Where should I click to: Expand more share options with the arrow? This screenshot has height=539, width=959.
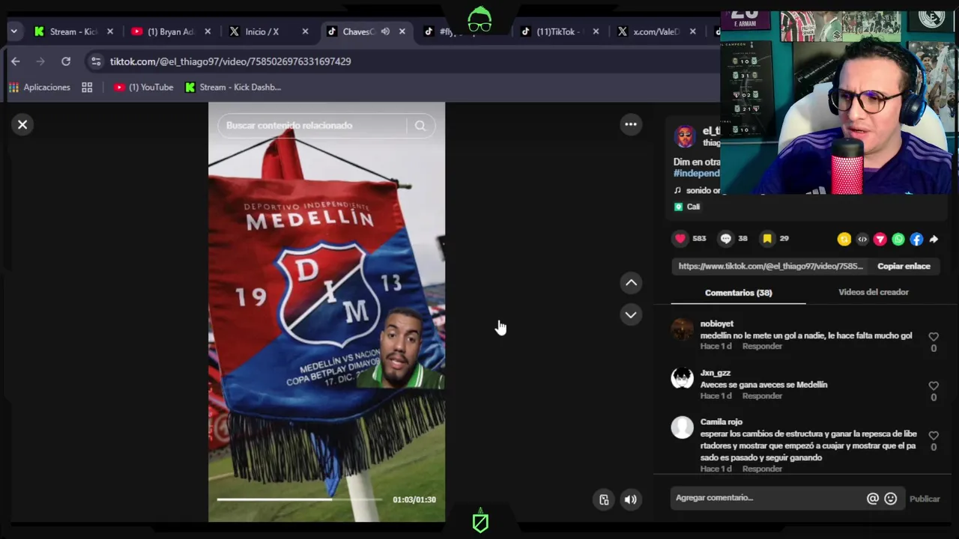point(934,240)
